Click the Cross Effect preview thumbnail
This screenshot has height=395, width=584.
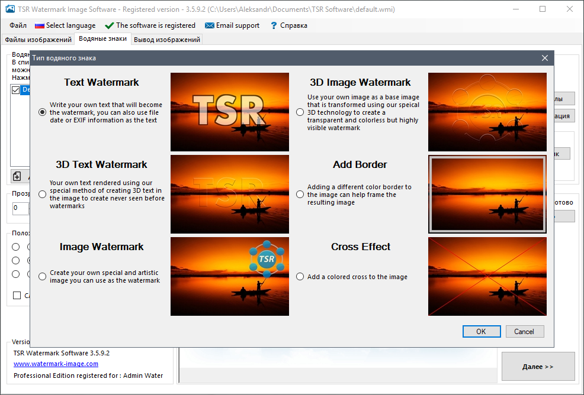coord(487,276)
